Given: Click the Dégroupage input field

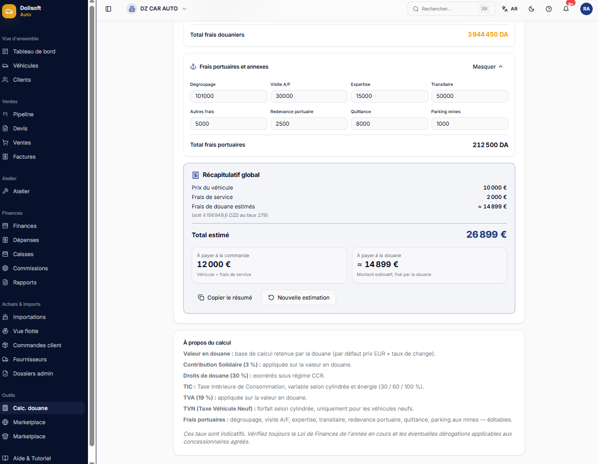Looking at the screenshot, I should coord(228,96).
